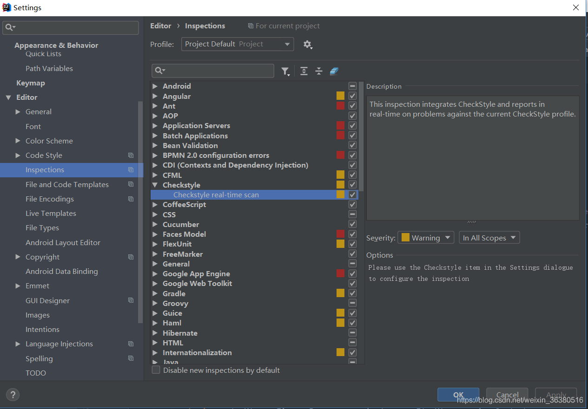Click the red severity swatch for Ant
Viewport: 588px width, 409px height.
[x=340, y=106]
